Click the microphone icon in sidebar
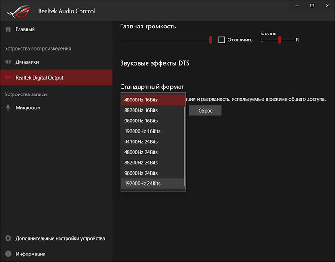The height and width of the screenshot is (262, 335). [x=8, y=108]
